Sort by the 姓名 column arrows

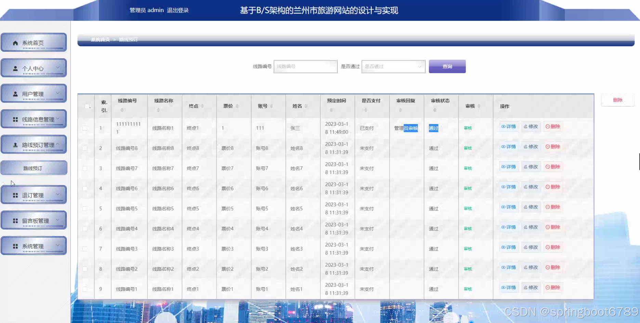point(306,106)
